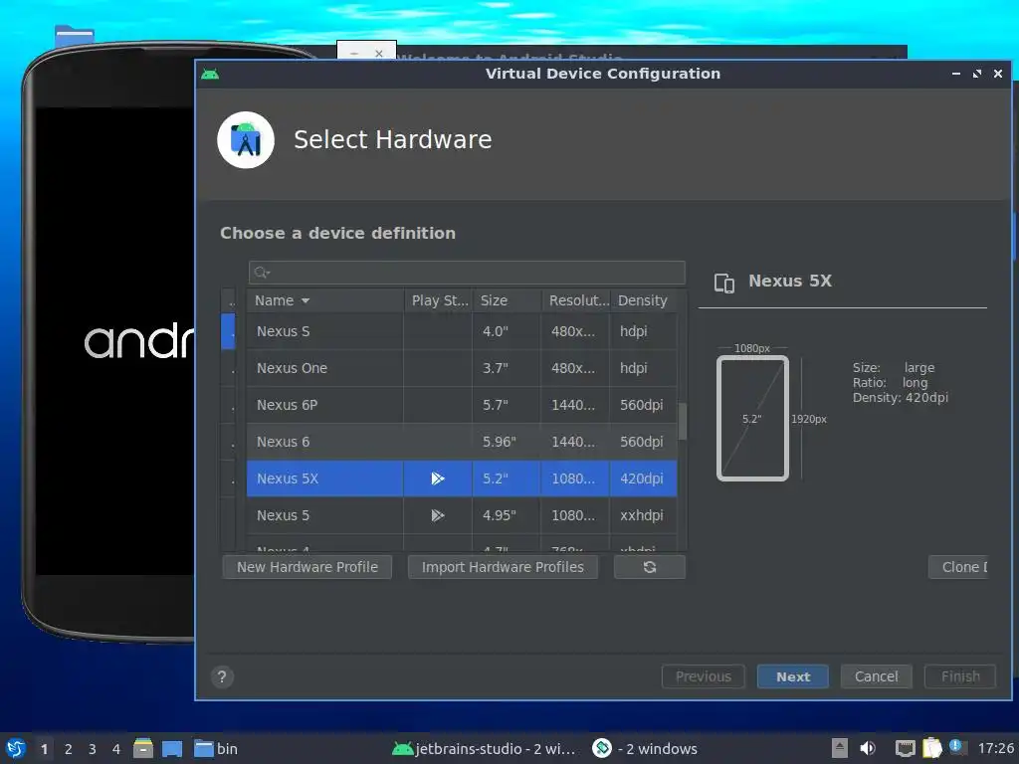
Task: Switch to workspace 2 in taskbar
Action: 69,749
